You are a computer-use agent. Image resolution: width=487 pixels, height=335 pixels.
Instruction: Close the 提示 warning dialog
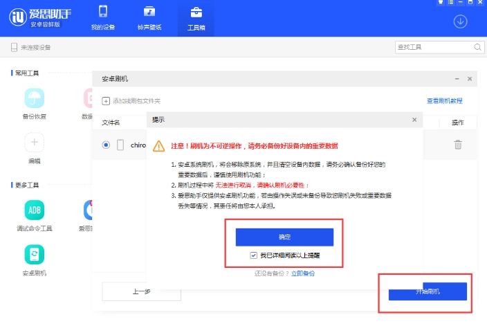point(414,120)
